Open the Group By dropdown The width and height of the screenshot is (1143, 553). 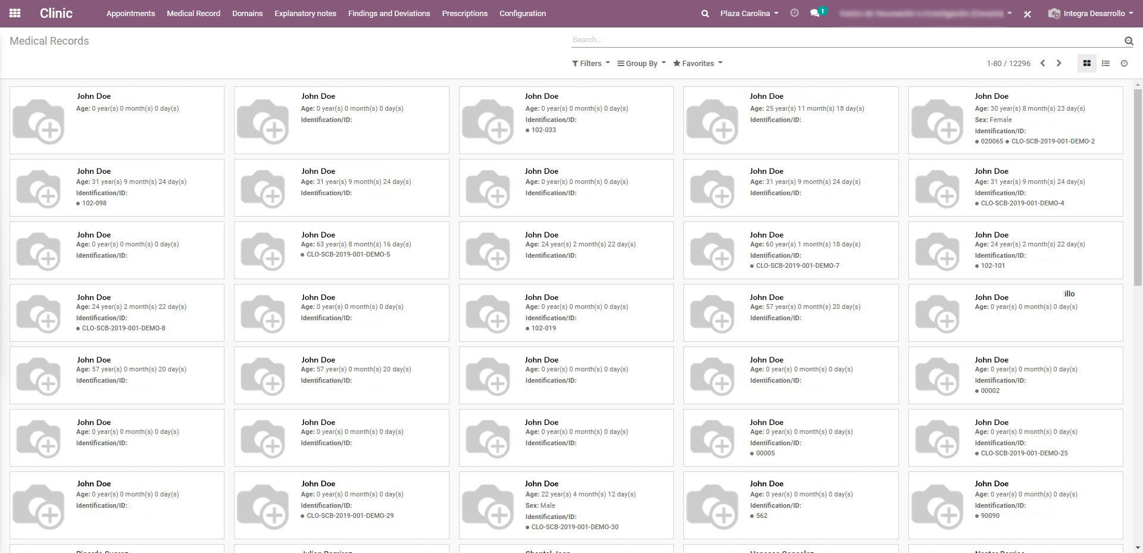pos(641,63)
